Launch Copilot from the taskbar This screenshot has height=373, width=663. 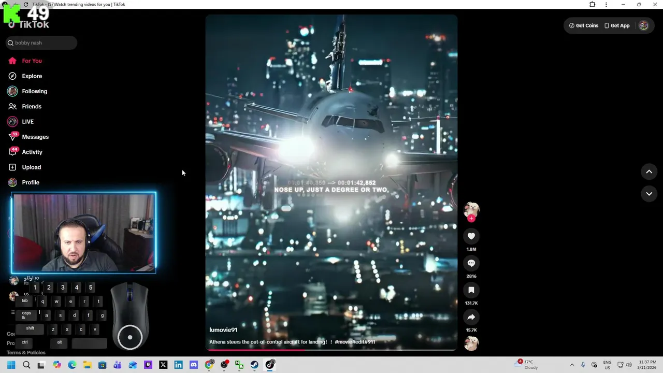[x=57, y=365]
